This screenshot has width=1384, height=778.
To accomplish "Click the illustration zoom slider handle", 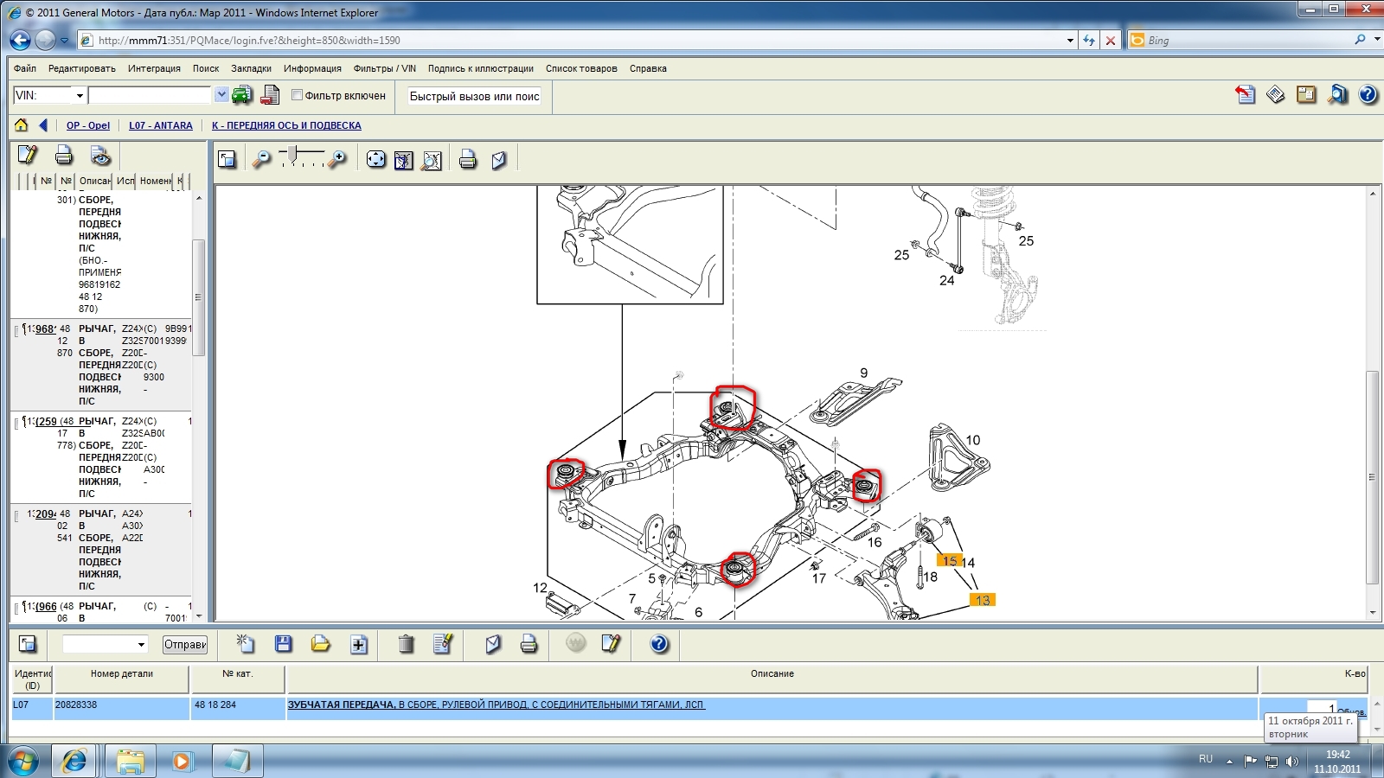I will click(293, 155).
